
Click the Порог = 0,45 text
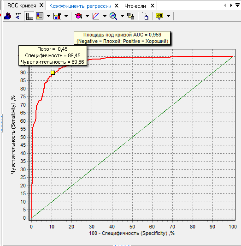pyautogui.click(x=53, y=49)
